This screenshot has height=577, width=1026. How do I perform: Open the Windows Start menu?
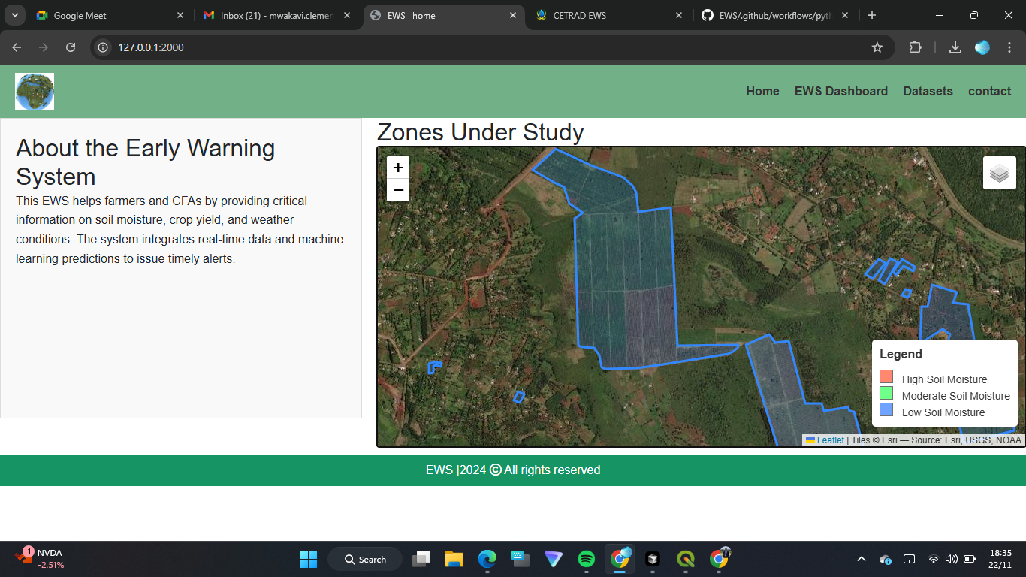[308, 559]
